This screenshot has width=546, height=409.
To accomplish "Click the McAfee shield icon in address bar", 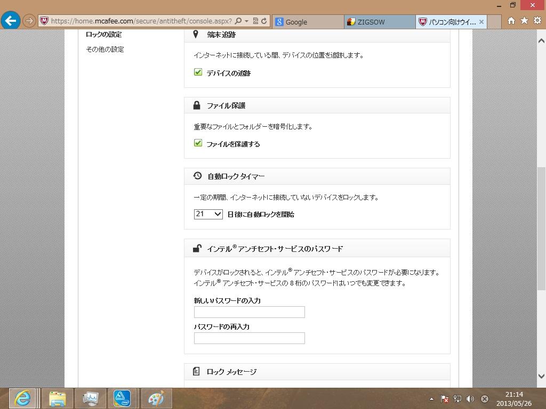I will point(44,21).
